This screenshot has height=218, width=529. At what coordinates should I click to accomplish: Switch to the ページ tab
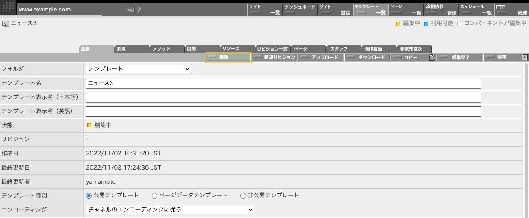coord(308,49)
